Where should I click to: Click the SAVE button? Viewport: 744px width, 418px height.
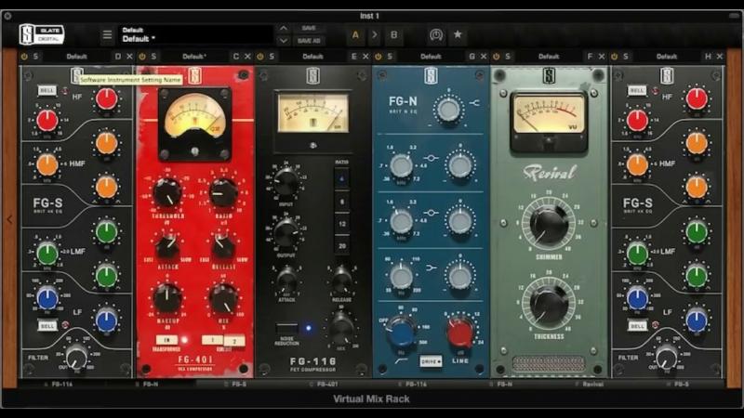click(309, 29)
